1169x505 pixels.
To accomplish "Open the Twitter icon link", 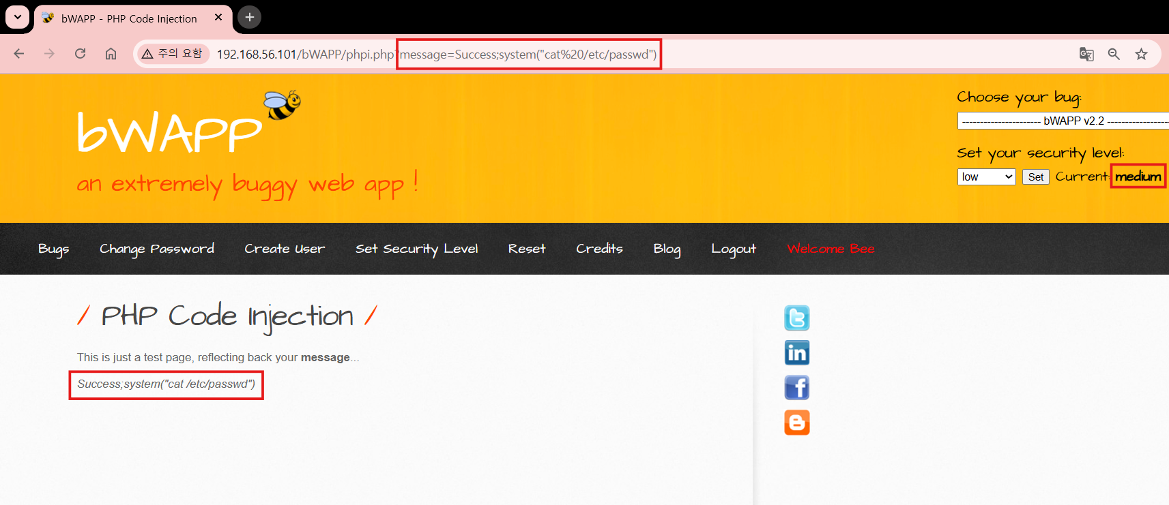I will [796, 318].
